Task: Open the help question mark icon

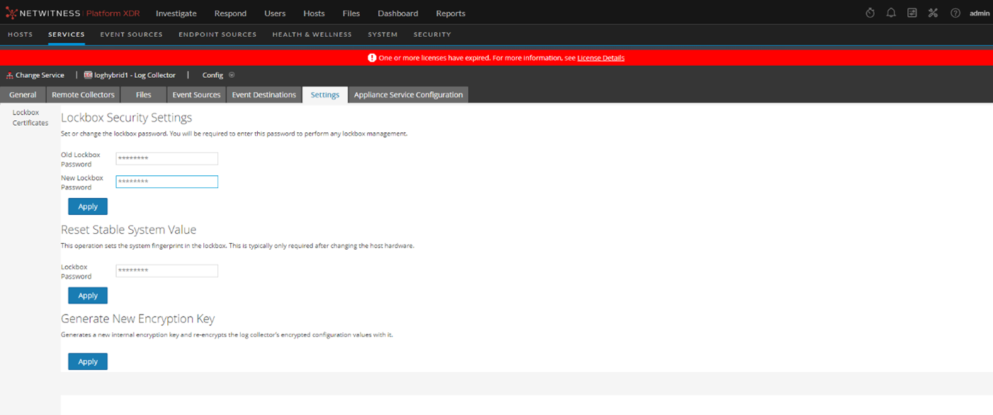Action: pos(955,13)
